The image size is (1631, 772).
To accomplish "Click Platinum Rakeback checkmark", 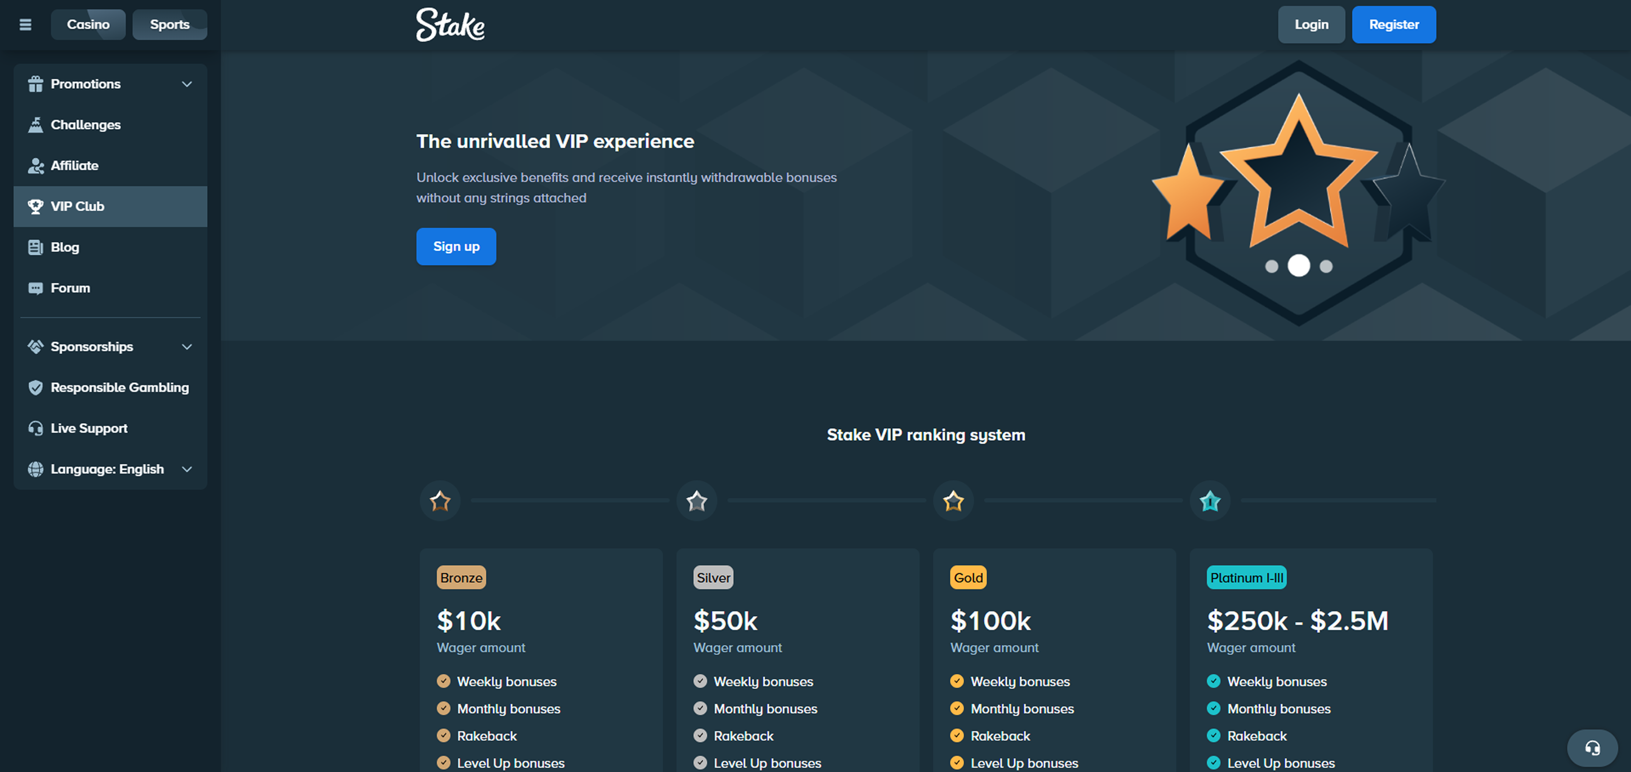I will [1214, 735].
